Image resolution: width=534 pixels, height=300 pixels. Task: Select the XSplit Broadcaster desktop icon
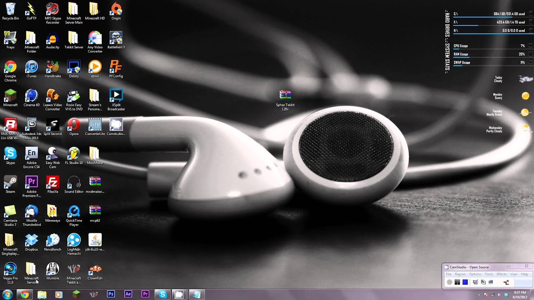(116, 100)
